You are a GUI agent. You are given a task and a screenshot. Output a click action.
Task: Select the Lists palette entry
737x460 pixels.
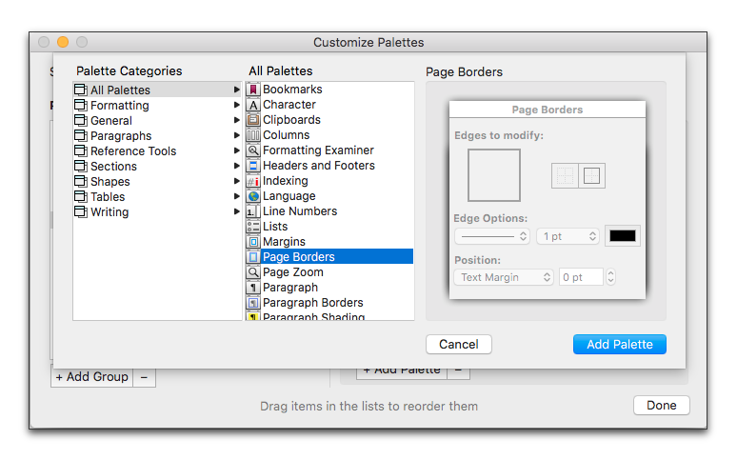pyautogui.click(x=329, y=227)
